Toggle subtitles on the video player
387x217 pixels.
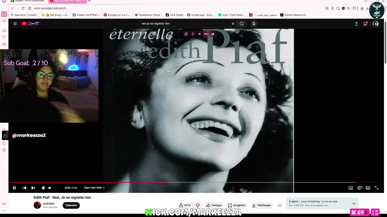[x=350, y=188]
